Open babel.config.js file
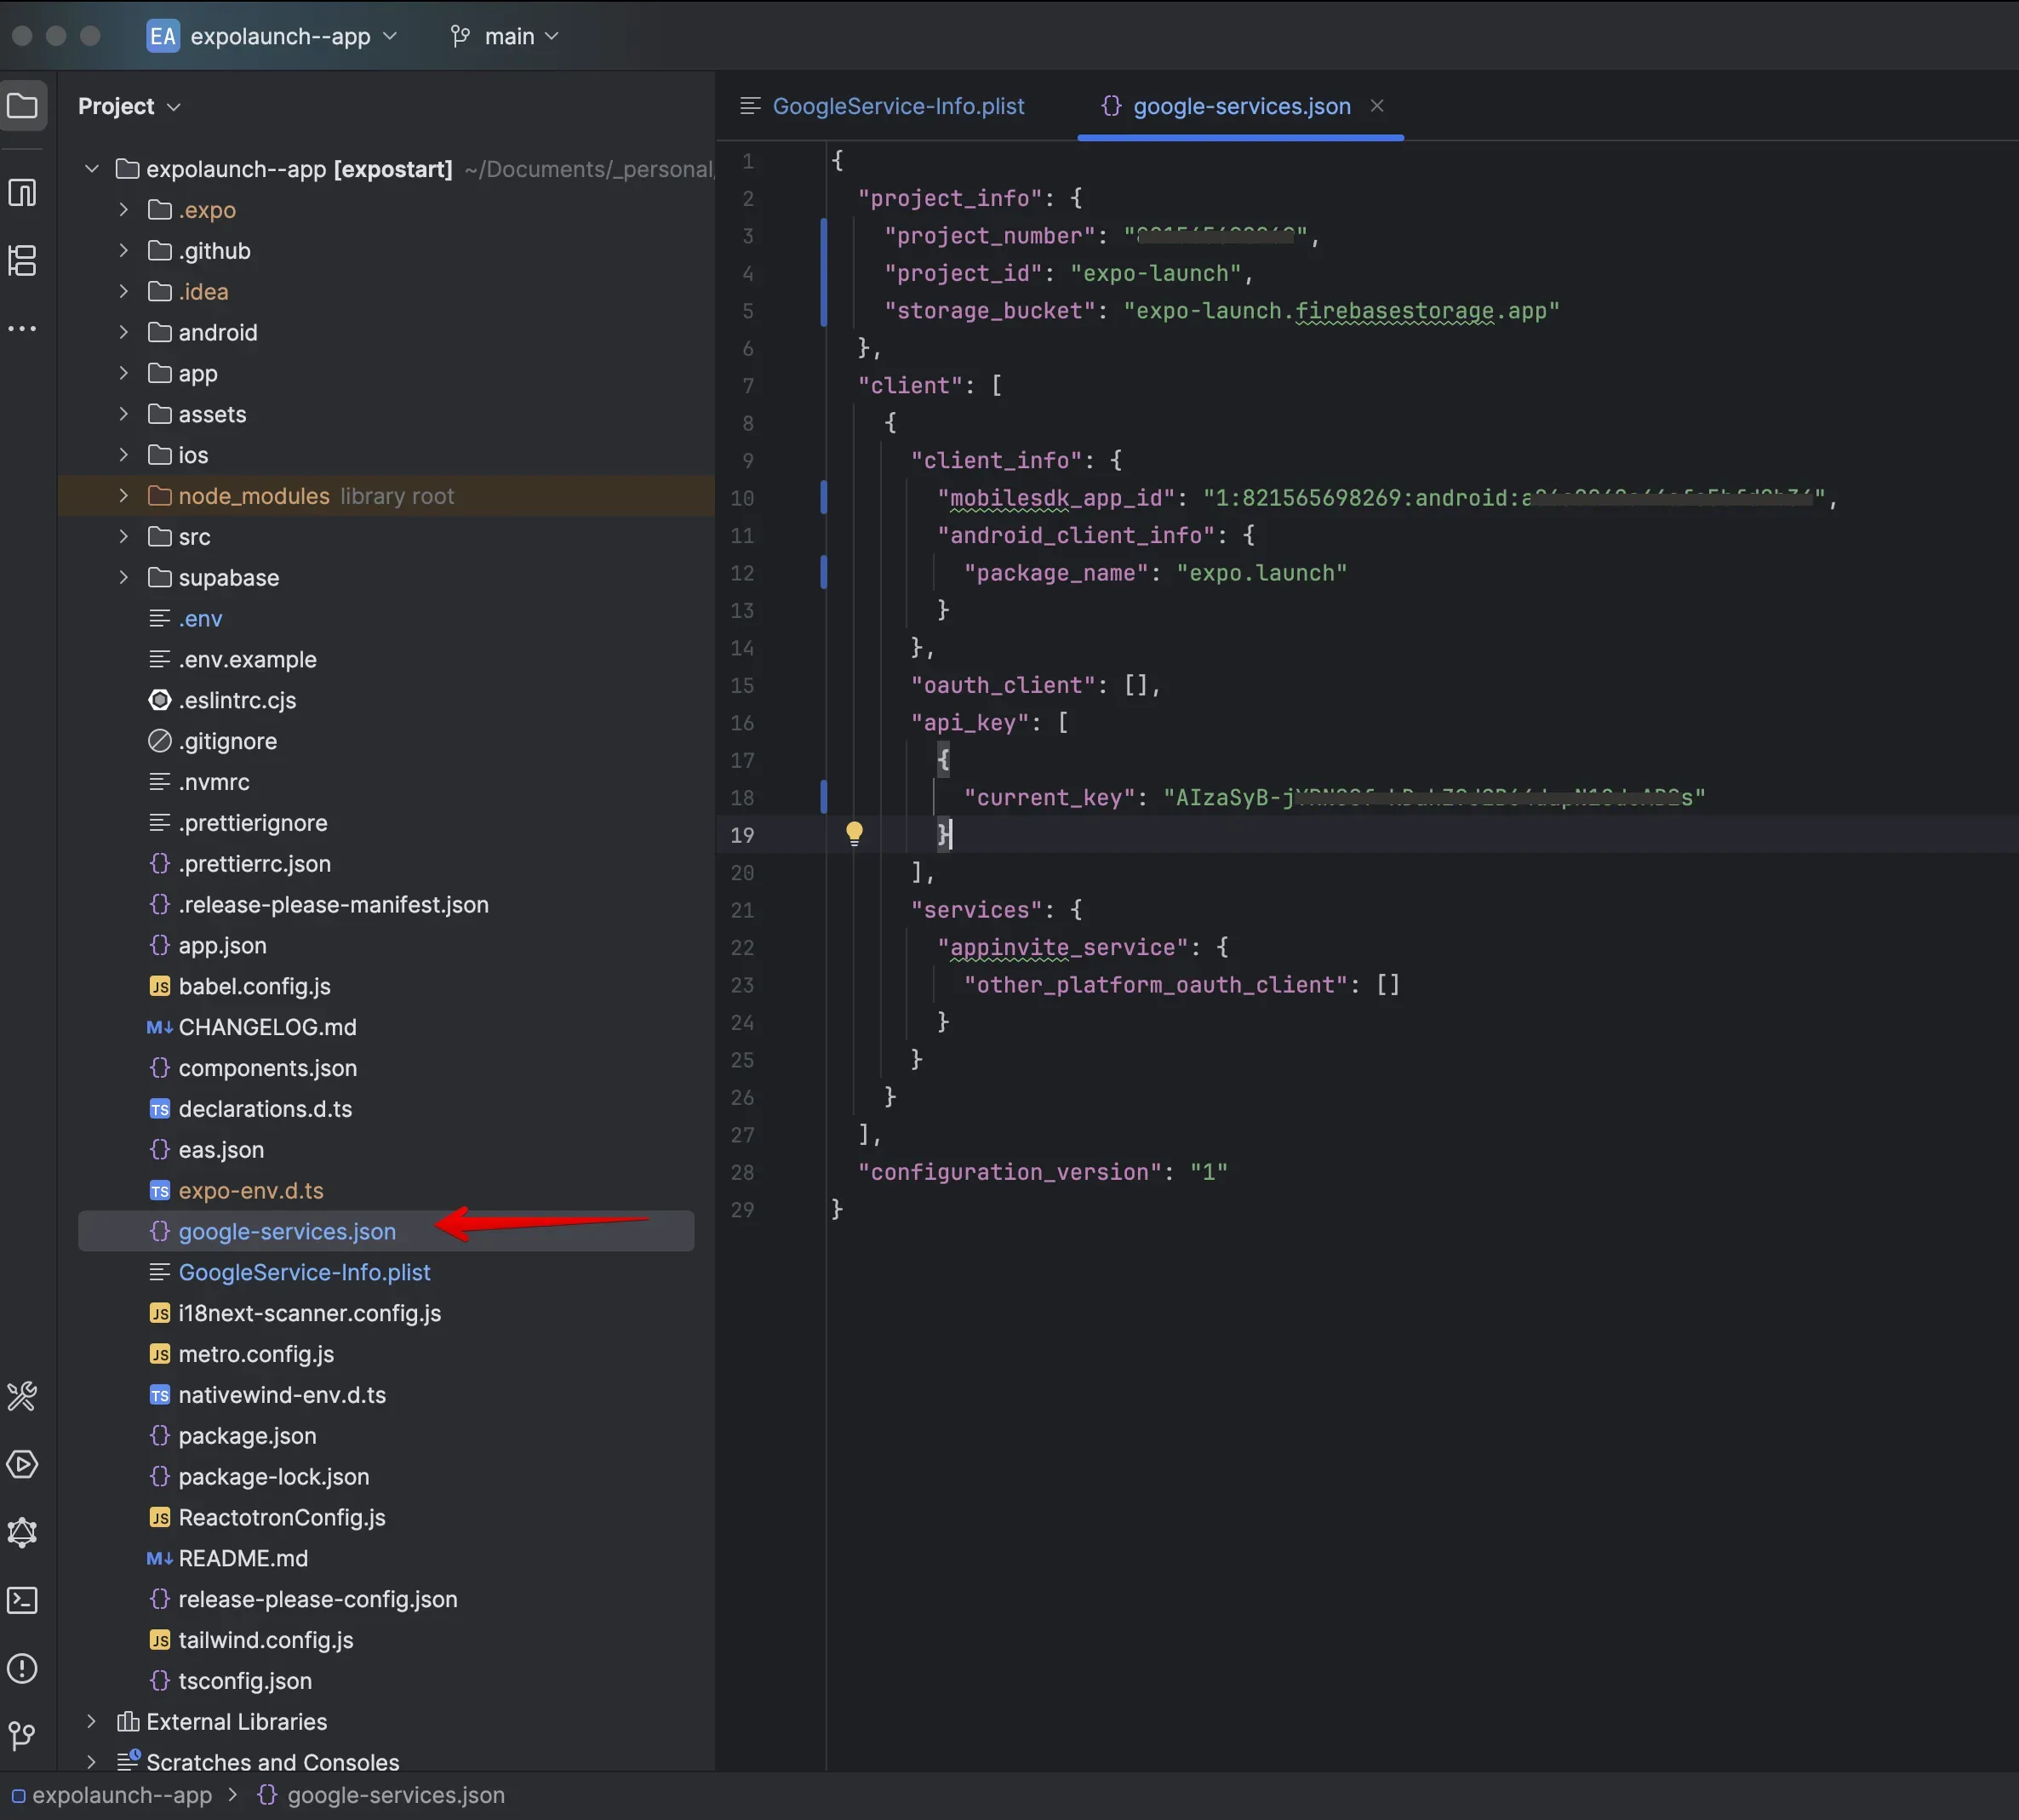 pos(254,987)
